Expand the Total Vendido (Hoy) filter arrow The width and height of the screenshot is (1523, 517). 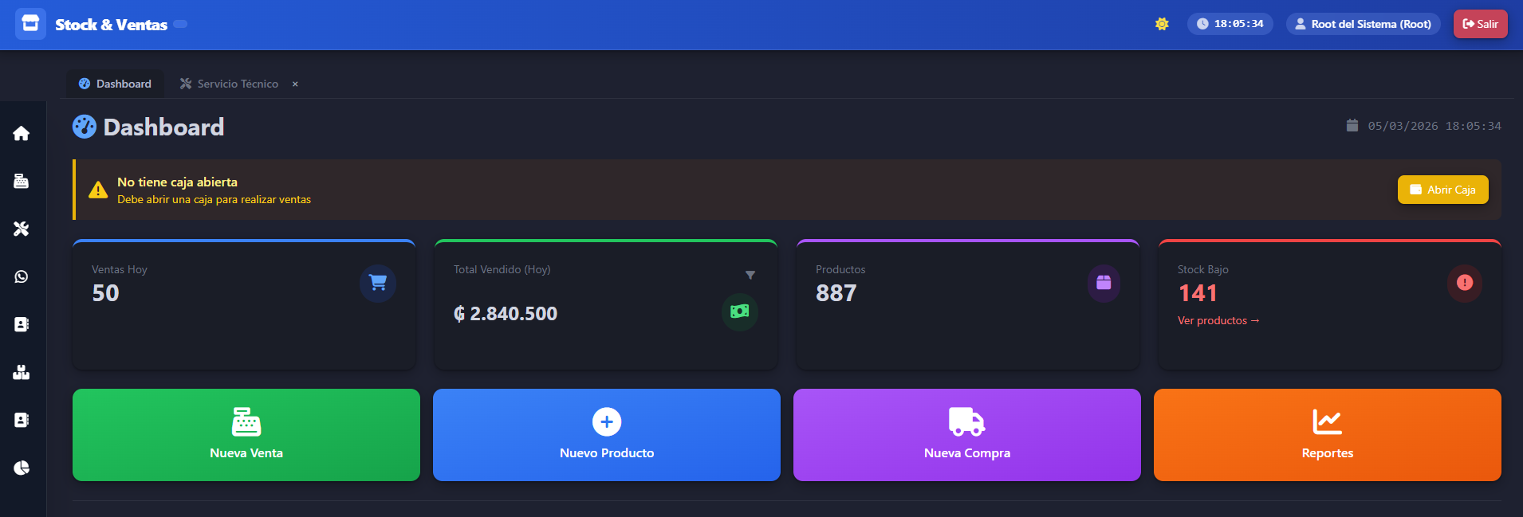(750, 275)
